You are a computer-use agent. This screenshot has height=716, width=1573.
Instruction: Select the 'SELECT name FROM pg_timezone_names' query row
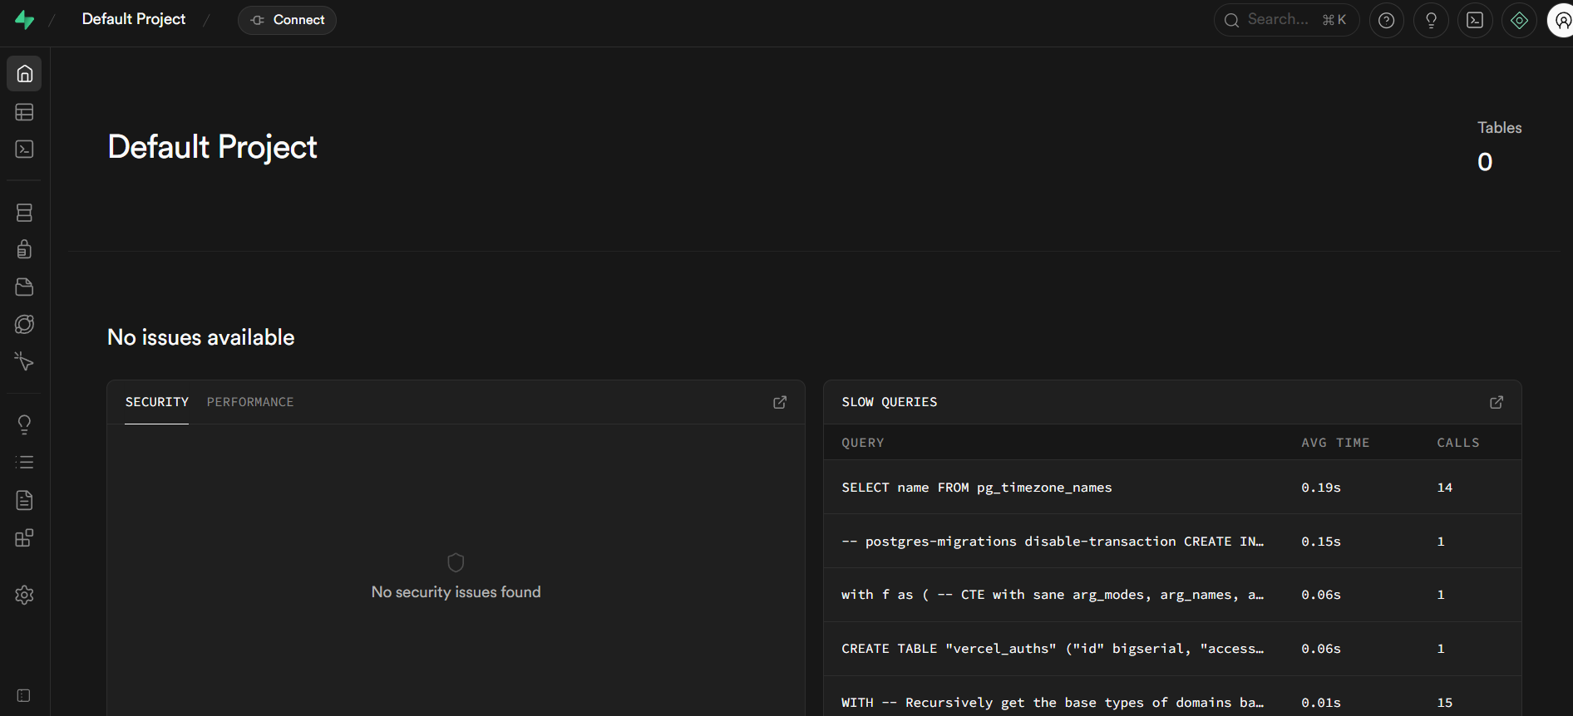coord(1172,488)
